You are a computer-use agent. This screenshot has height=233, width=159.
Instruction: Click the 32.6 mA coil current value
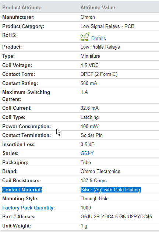click(x=89, y=108)
